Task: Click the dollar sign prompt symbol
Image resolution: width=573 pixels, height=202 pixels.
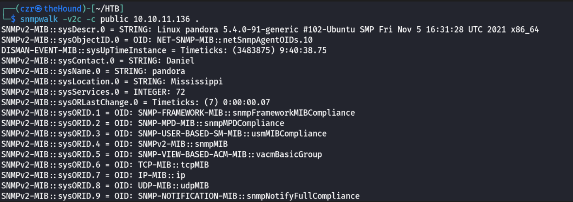Action: click(13, 19)
